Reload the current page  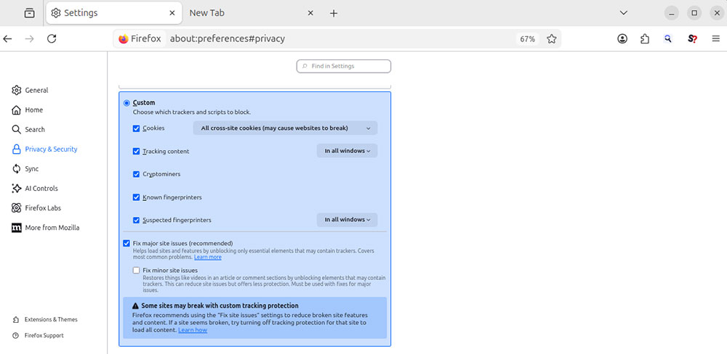tap(52, 39)
